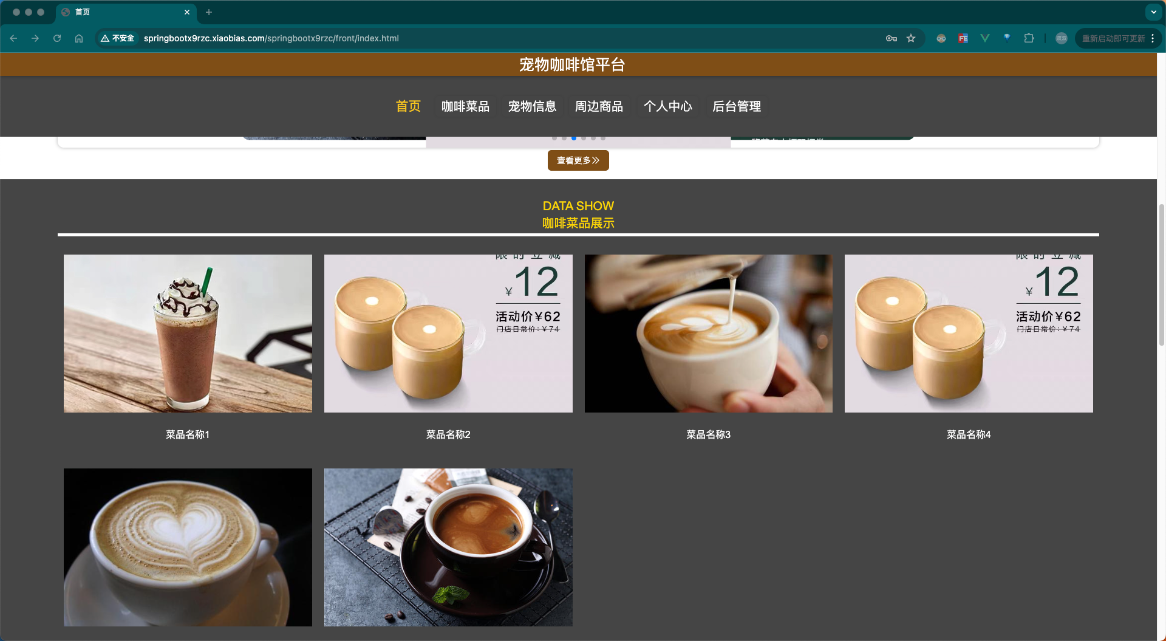1166x641 pixels.
Task: Open 后台管理 admin page
Action: (x=737, y=106)
